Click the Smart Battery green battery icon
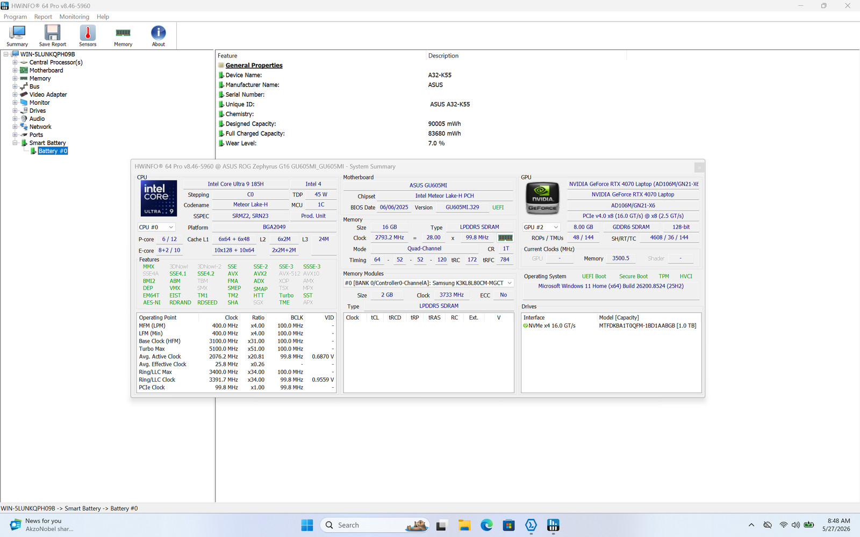Screen dimensions: 860x537 pos(24,143)
